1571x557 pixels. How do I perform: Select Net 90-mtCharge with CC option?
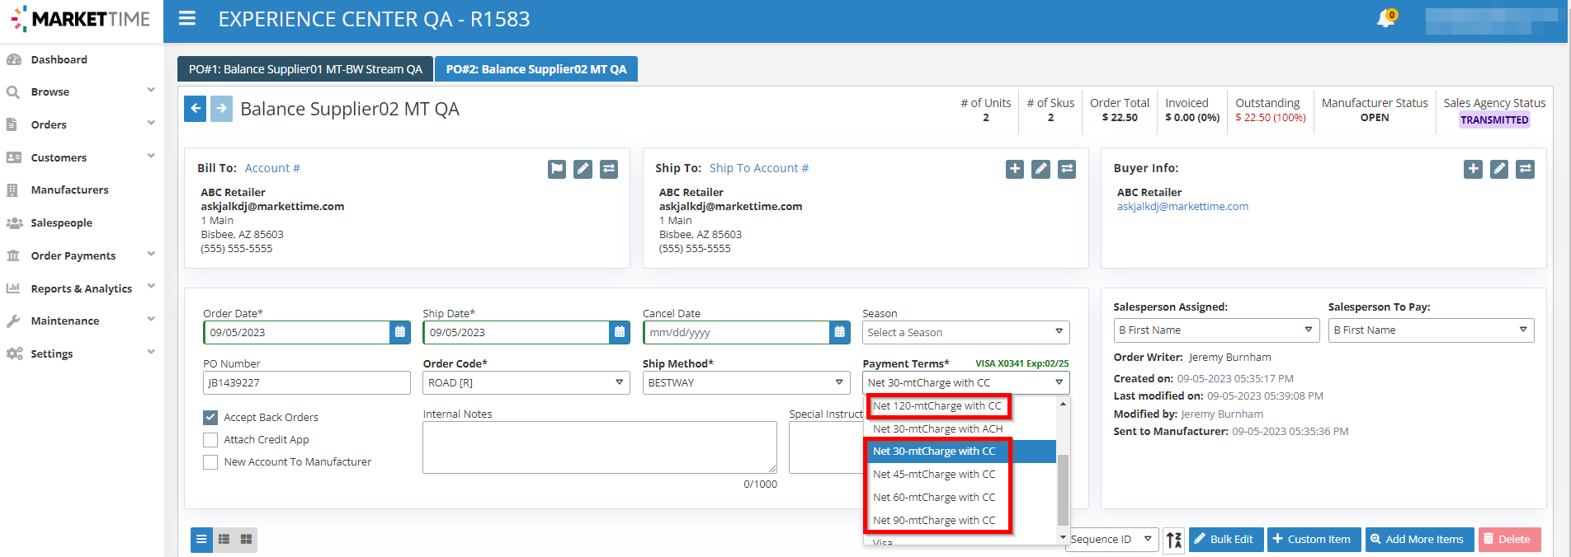[934, 521]
